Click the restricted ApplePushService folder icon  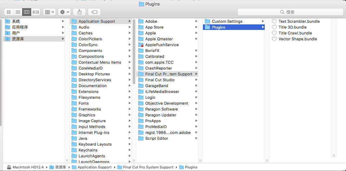point(141,45)
